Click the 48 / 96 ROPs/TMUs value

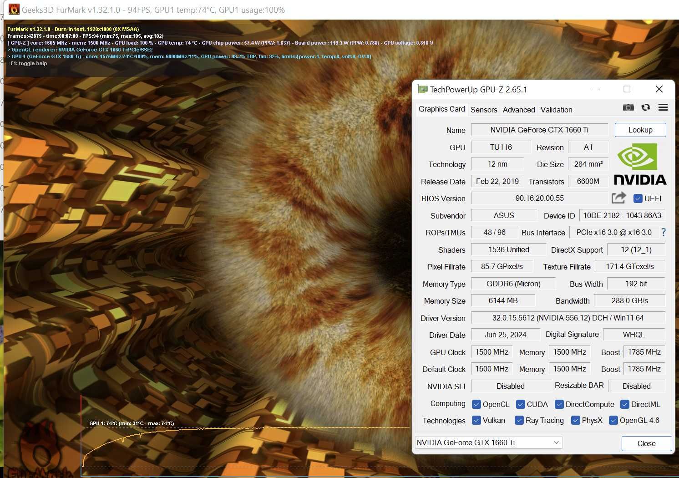[494, 232]
